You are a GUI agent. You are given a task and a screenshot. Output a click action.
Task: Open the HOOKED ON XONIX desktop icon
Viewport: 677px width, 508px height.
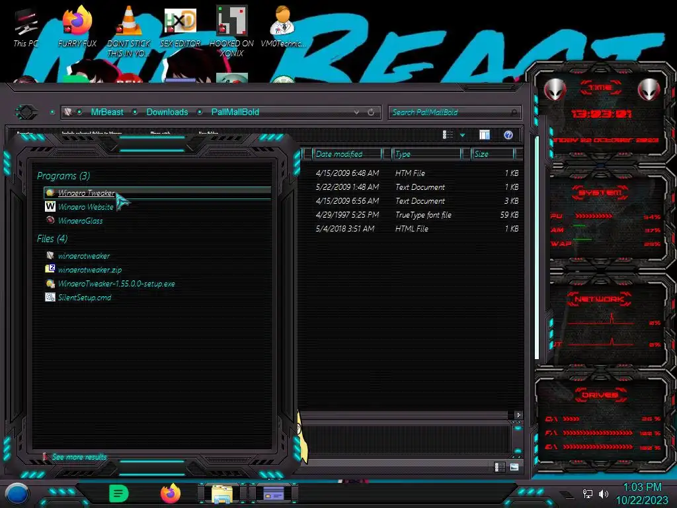[x=231, y=31]
